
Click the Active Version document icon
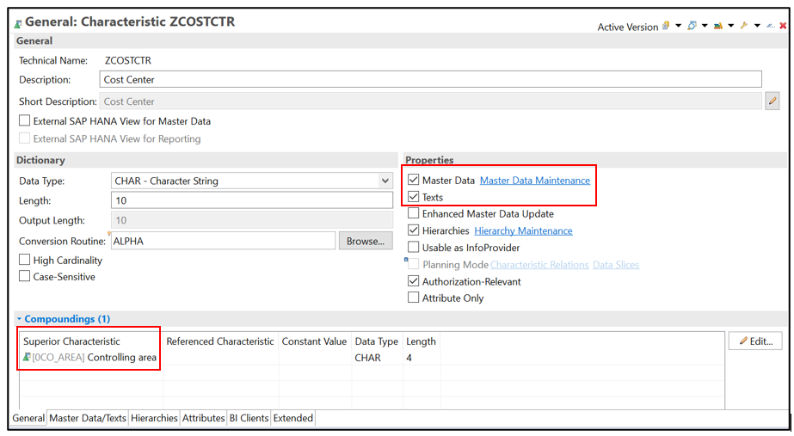click(x=666, y=26)
